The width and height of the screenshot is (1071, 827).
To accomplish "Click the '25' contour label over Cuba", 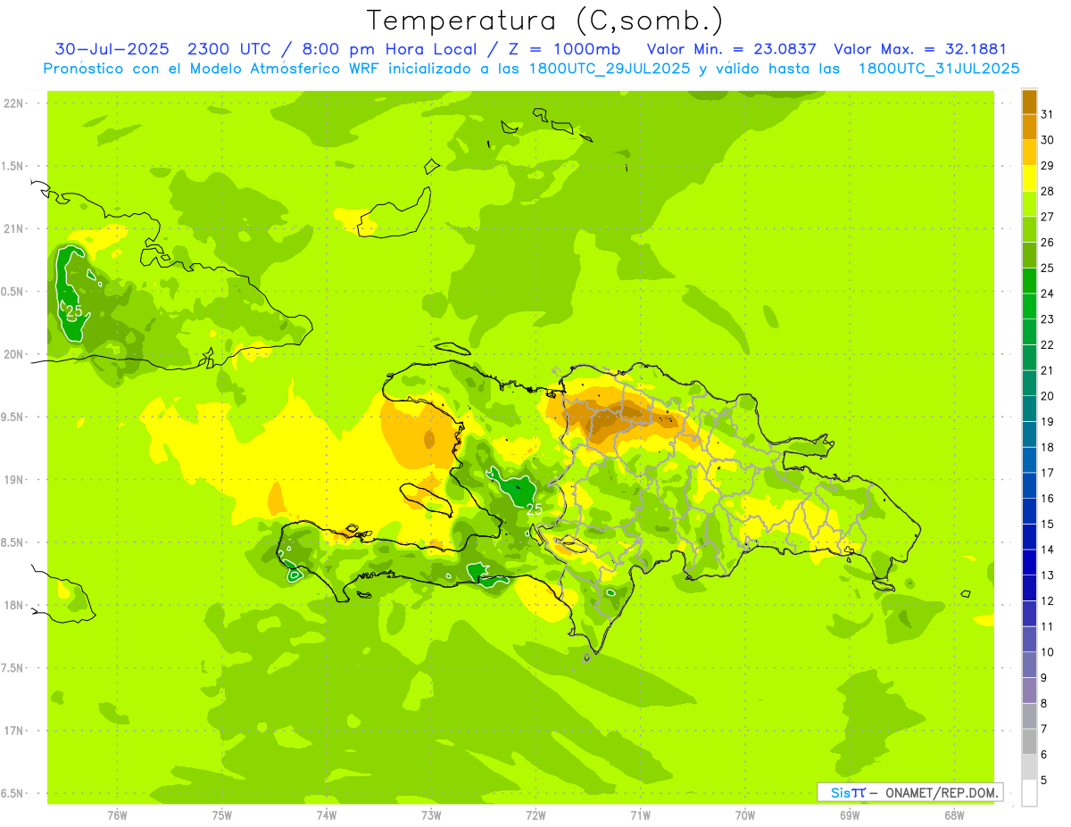I will coord(74,311).
